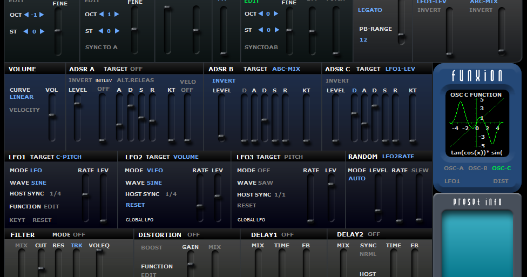This screenshot has width=527, height=277.
Task: Click ADSR B LEVEL slider
Action: [x=221, y=118]
